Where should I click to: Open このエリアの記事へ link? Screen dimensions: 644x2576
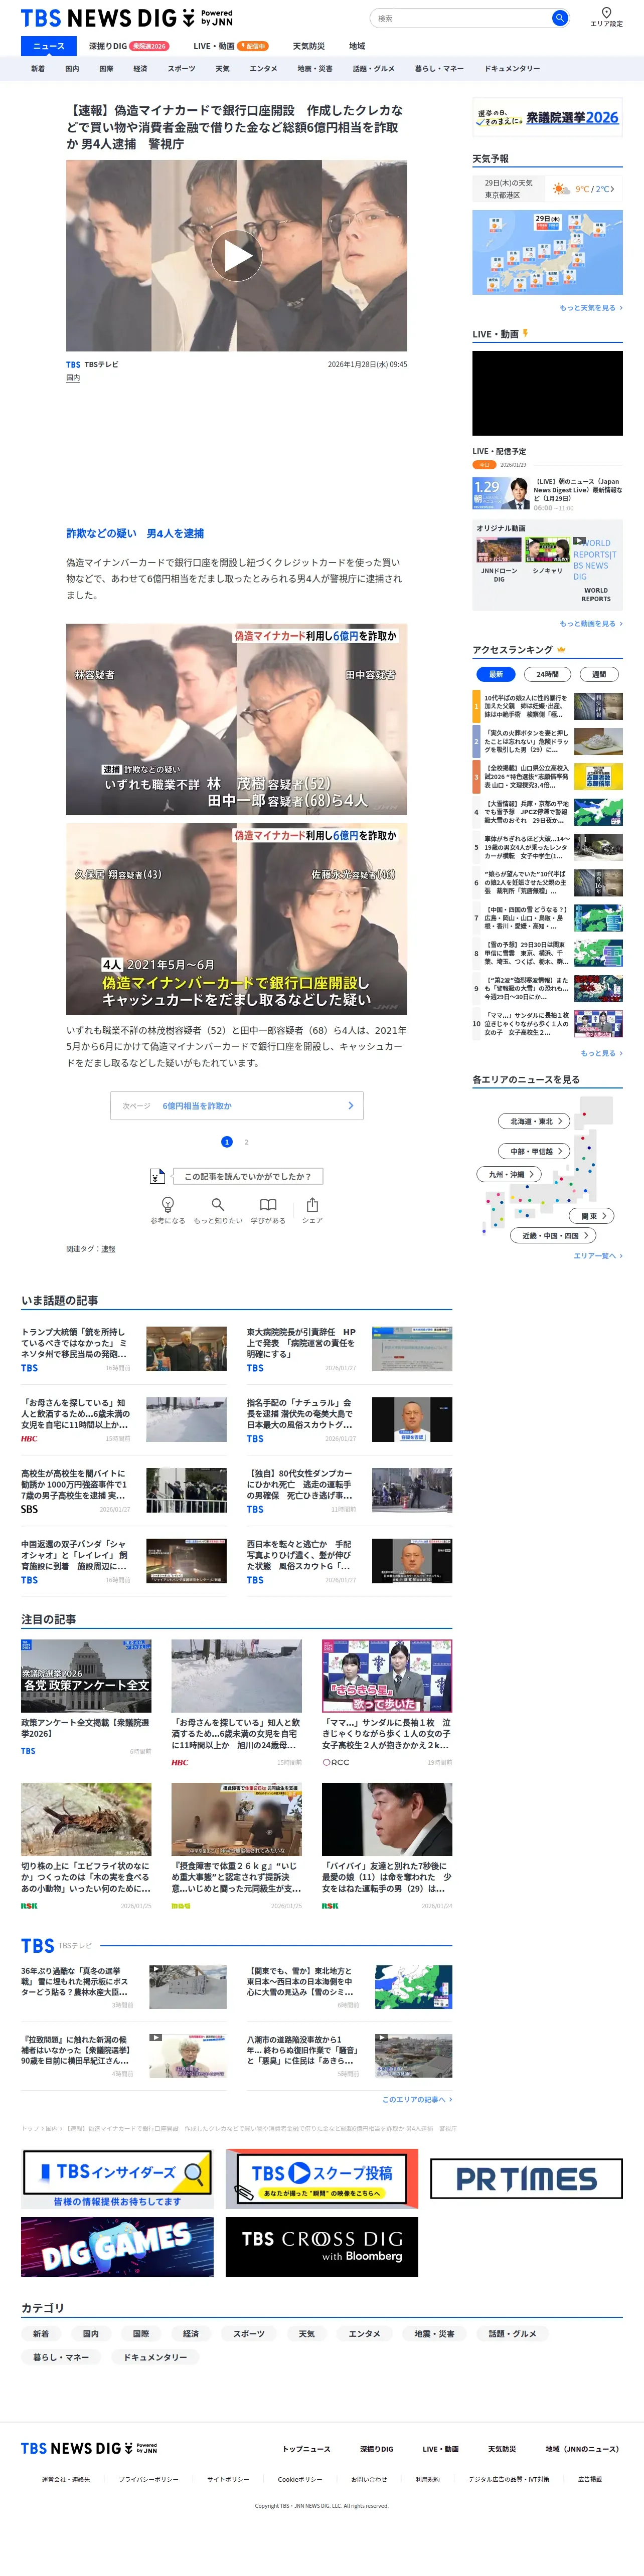[417, 2099]
